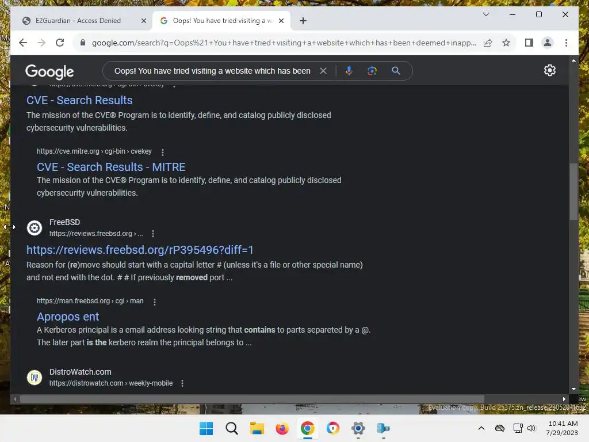Screen dimensions: 589x442
Task: Launch Firefox from the taskbar
Action: pos(282,428)
